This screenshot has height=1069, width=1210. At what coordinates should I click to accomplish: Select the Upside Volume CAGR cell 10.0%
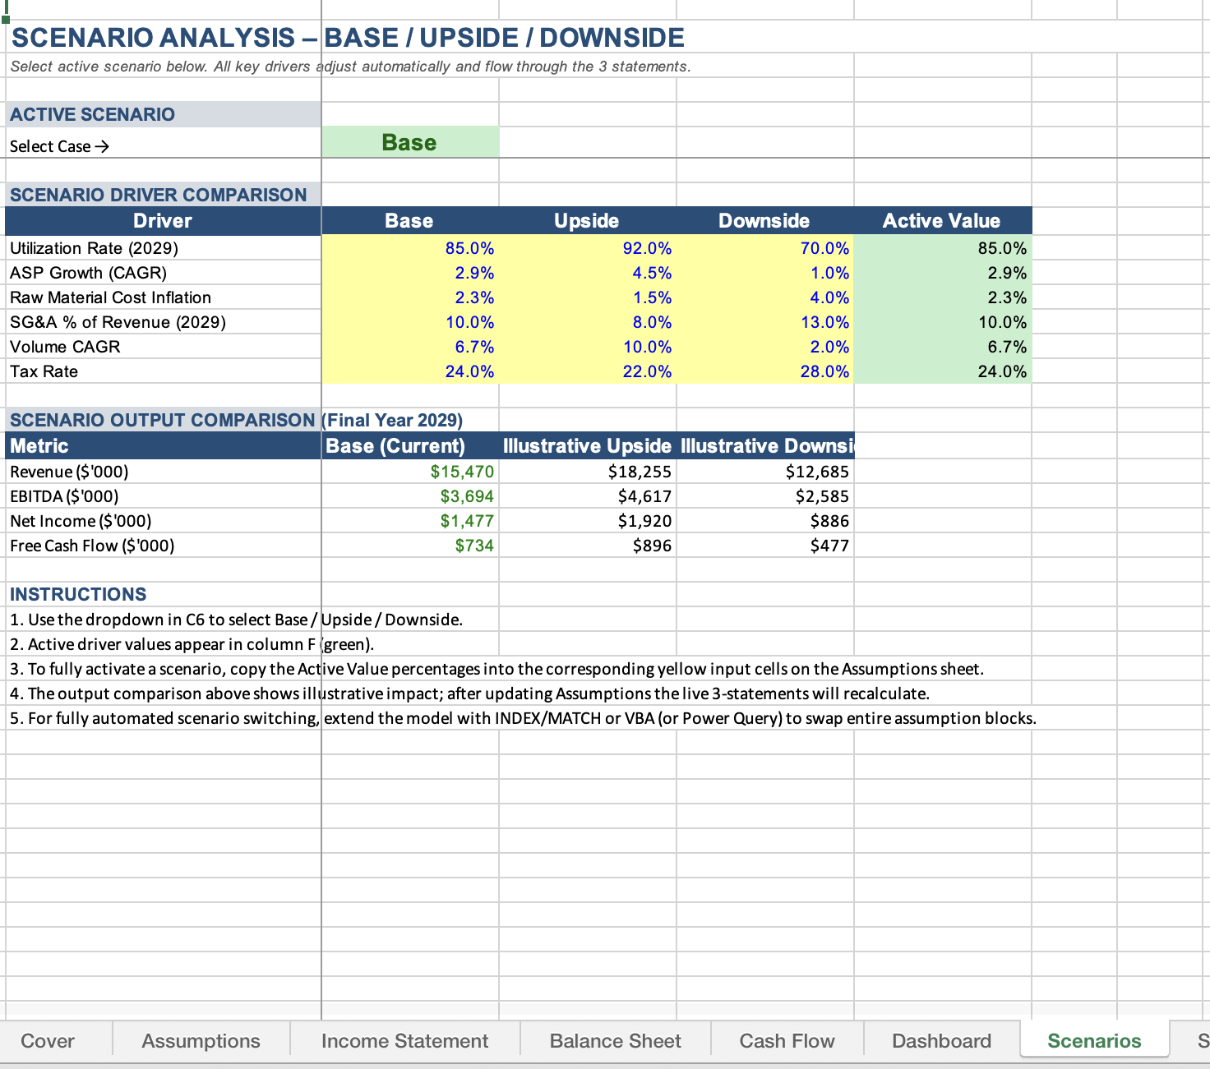click(x=588, y=347)
